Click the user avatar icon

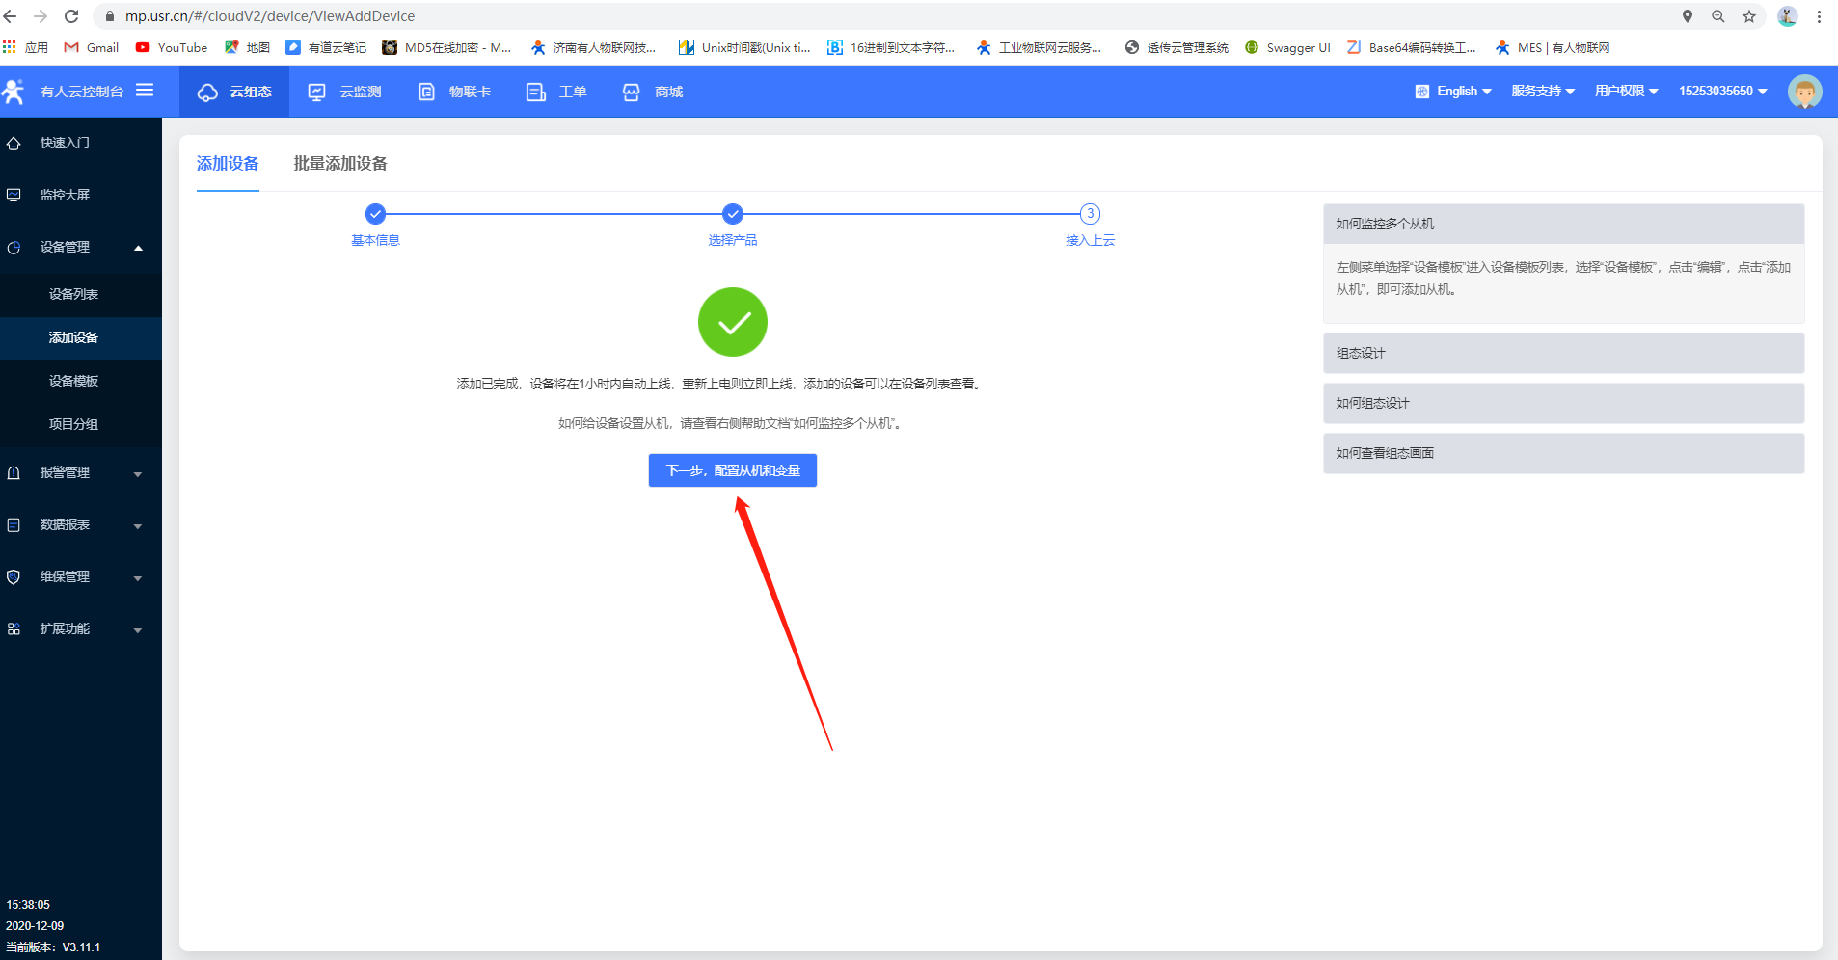point(1804,92)
